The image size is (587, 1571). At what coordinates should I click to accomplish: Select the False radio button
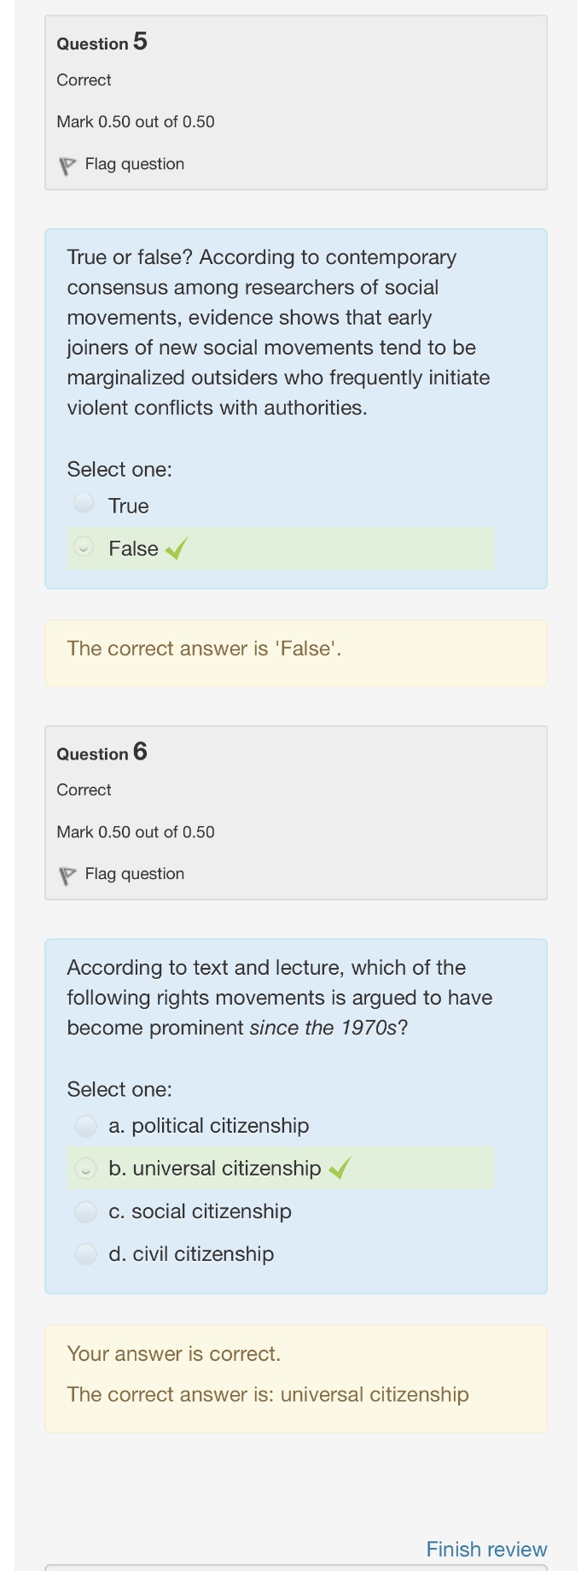pyautogui.click(x=84, y=547)
